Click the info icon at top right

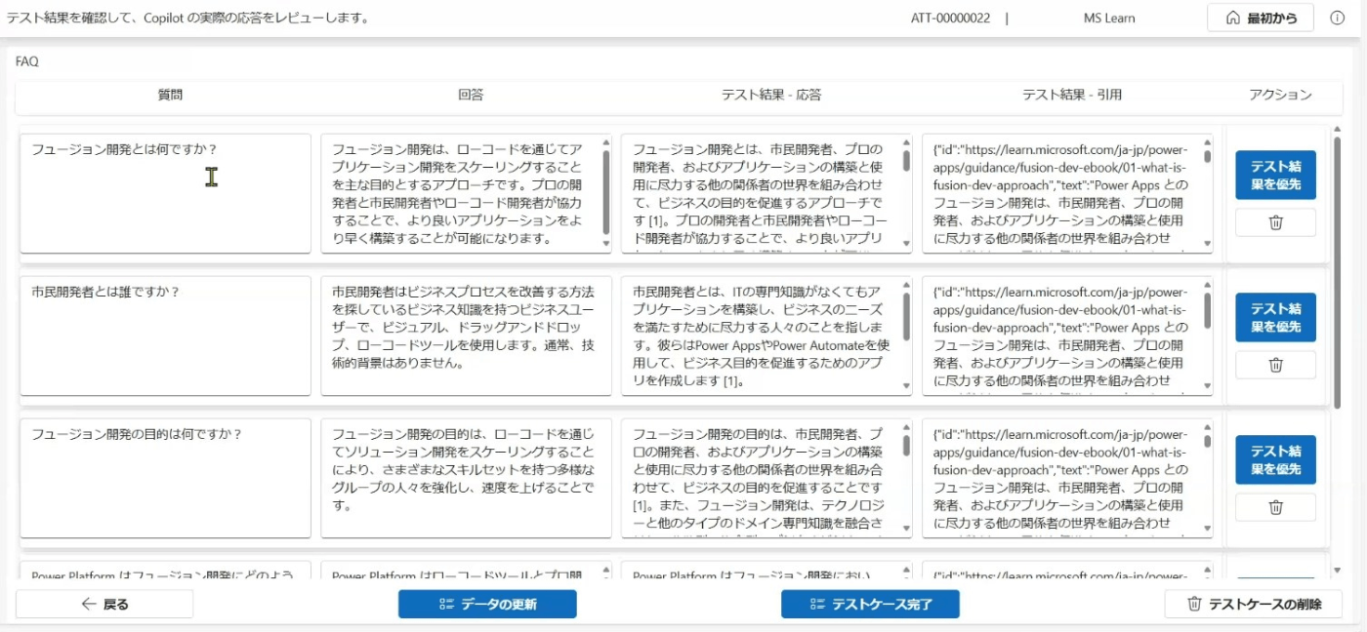[x=1338, y=18]
